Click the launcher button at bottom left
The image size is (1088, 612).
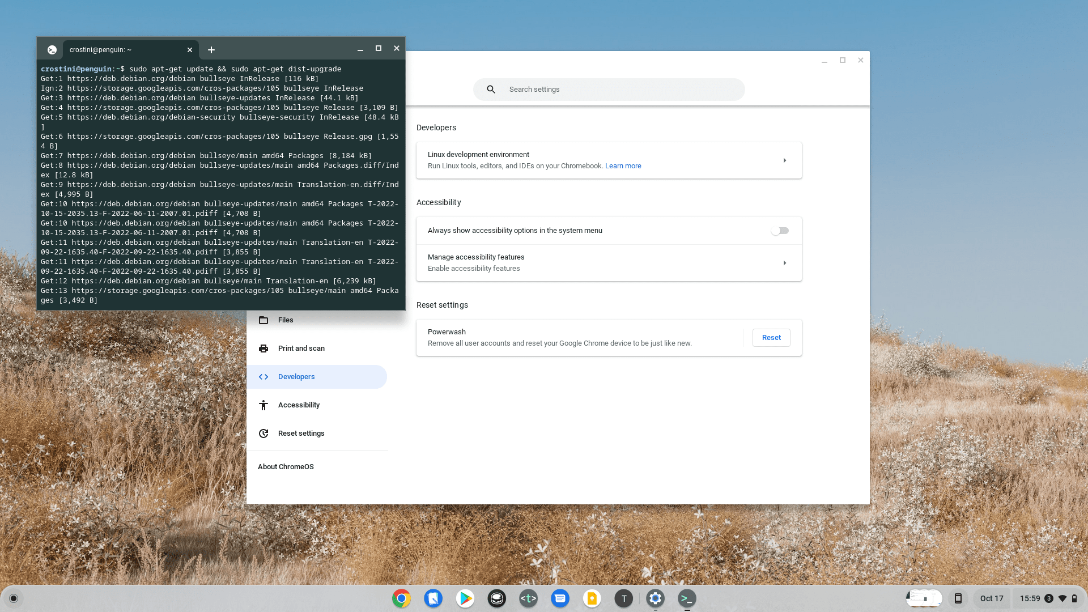14,598
